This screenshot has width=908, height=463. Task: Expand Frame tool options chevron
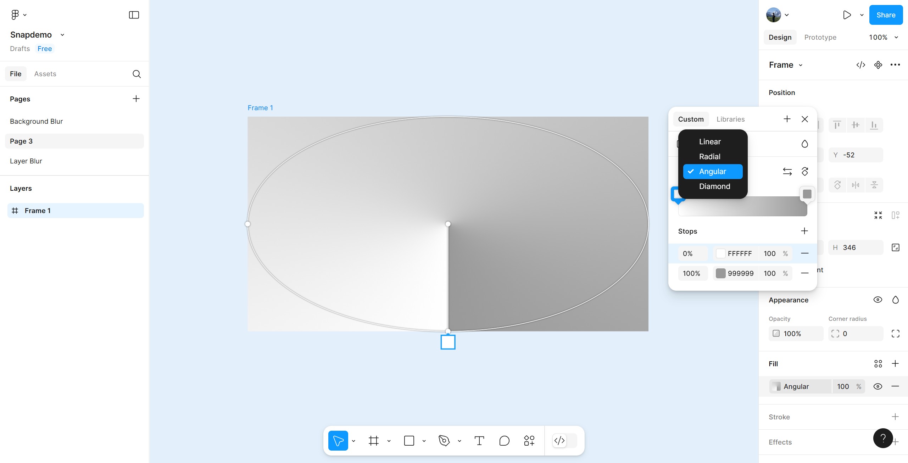389,441
